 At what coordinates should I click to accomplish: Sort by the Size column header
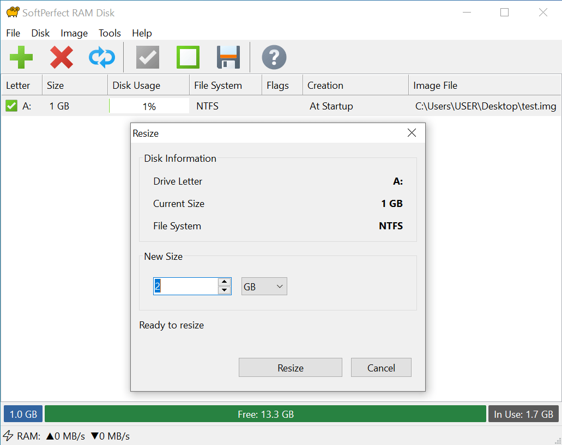pyautogui.click(x=75, y=85)
